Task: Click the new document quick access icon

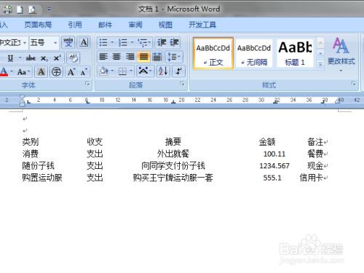Action: point(20,9)
